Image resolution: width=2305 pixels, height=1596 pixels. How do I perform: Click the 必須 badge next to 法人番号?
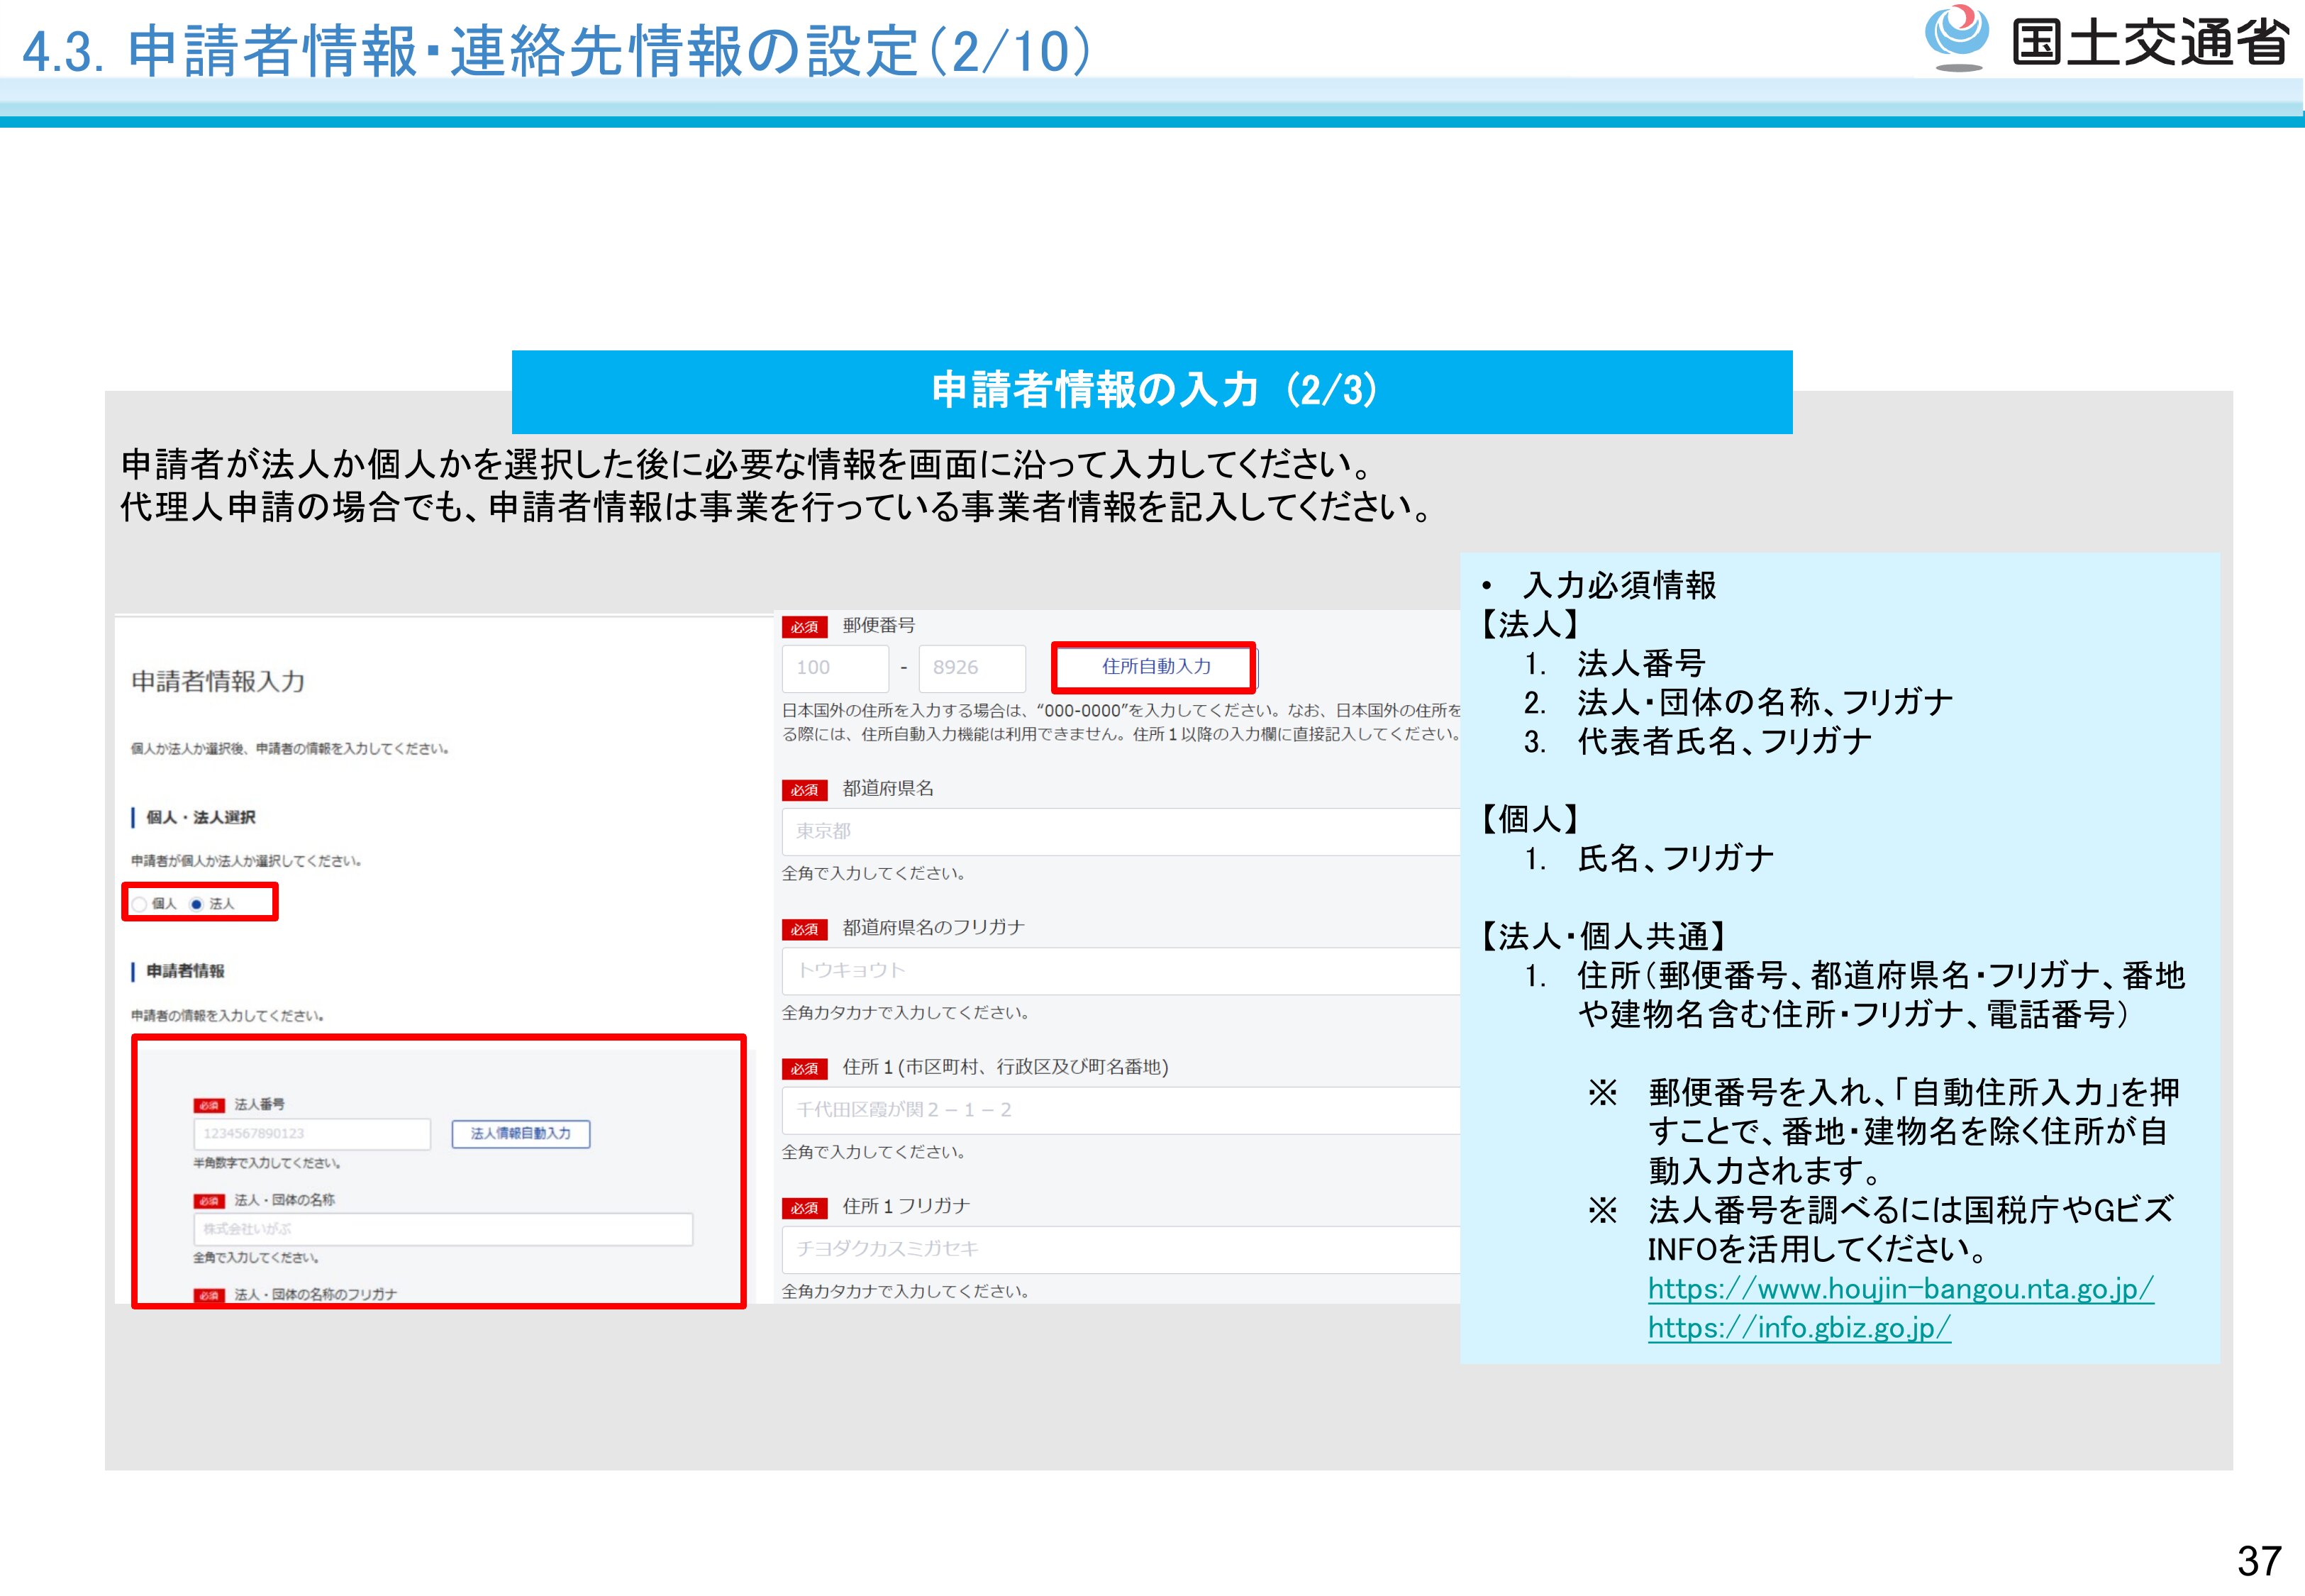point(209,1105)
